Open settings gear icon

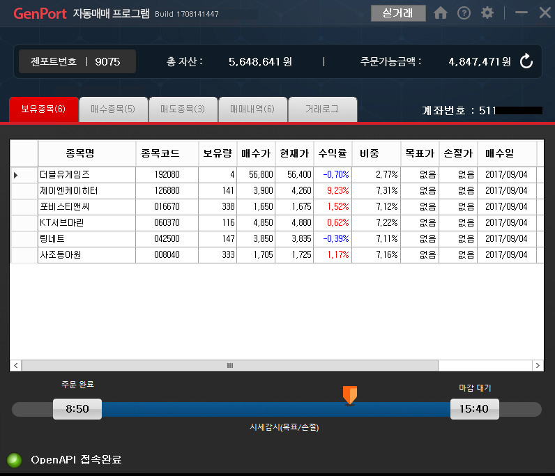tap(487, 13)
